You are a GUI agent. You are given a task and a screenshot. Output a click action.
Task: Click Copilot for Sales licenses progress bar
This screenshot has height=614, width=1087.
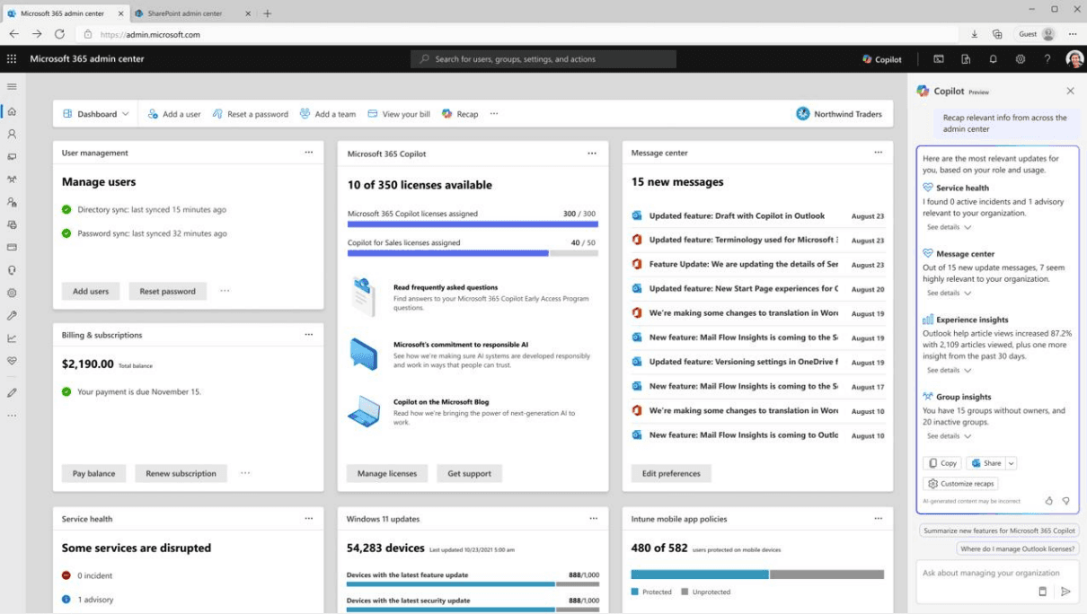[x=472, y=253]
